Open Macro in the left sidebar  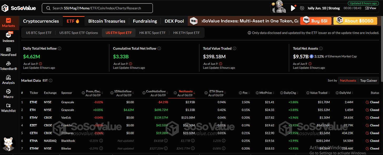8,94
